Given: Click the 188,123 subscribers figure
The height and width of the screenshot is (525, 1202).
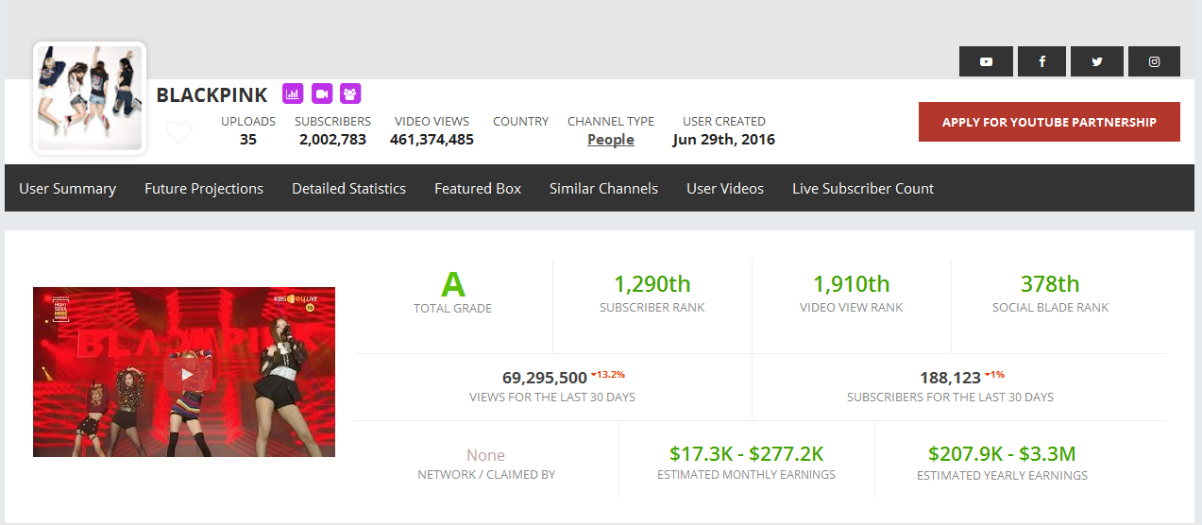Looking at the screenshot, I should coord(950,378).
